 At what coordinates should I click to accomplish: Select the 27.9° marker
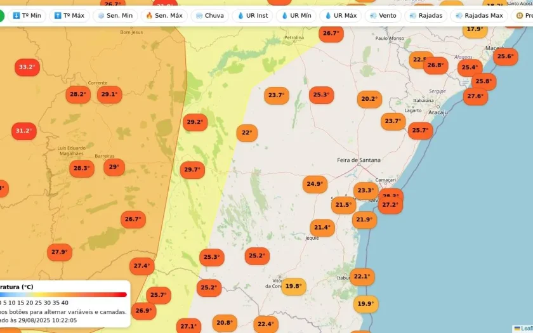pyautogui.click(x=60, y=252)
